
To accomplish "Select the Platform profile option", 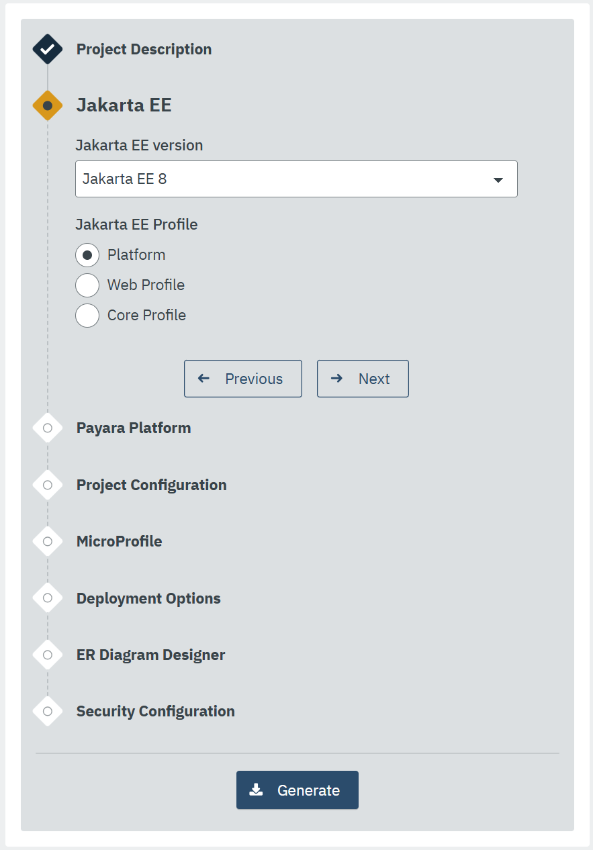I will click(x=87, y=254).
